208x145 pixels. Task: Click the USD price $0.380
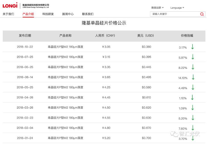146,47
